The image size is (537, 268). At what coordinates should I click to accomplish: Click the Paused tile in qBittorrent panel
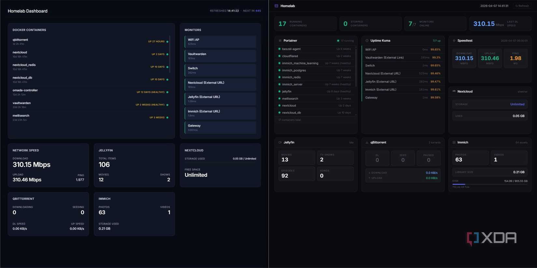click(428, 158)
